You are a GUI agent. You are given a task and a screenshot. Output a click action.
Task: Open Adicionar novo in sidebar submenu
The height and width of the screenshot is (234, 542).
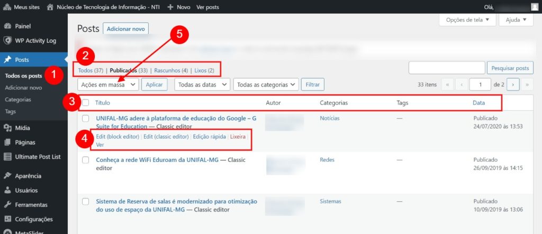pos(23,88)
